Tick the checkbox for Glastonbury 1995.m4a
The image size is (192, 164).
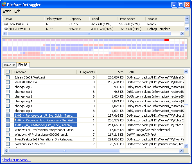(x=8, y=144)
